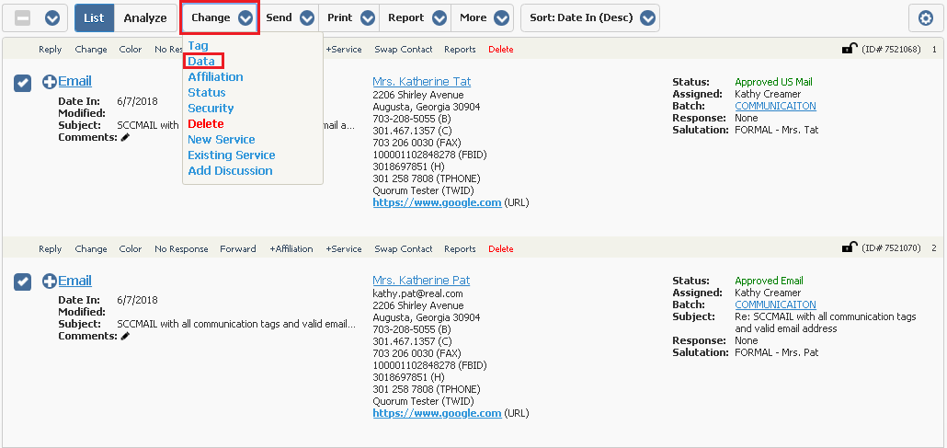Open the selection dropdown arrow next to the minus box
This screenshot has height=448, width=947.
(x=52, y=18)
